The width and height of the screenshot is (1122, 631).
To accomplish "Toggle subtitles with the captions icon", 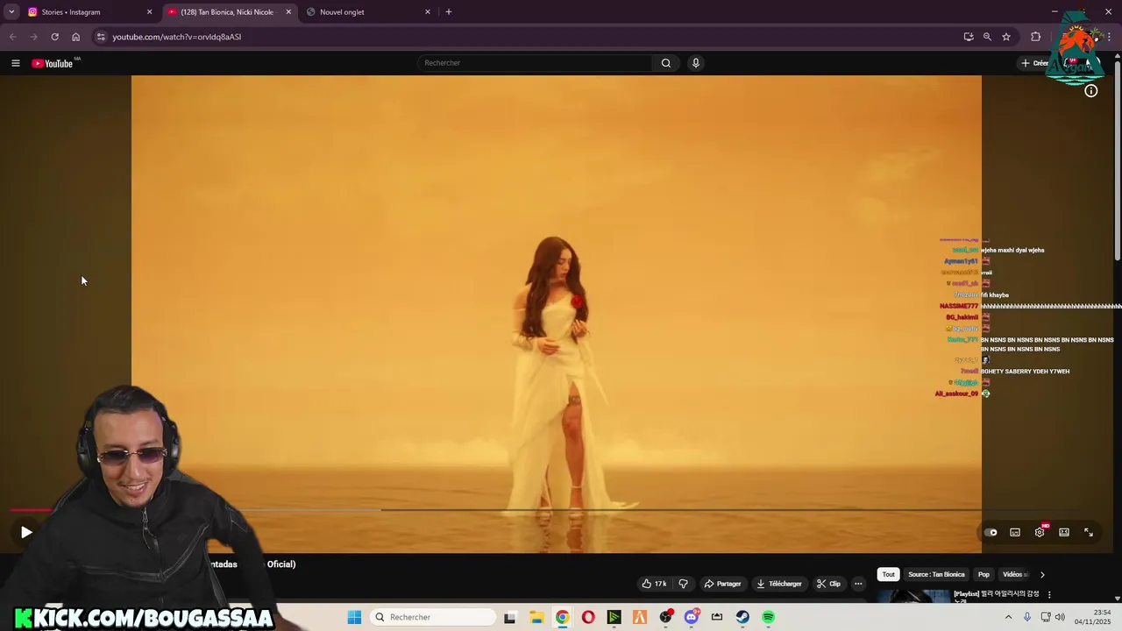I will pos(1015,532).
